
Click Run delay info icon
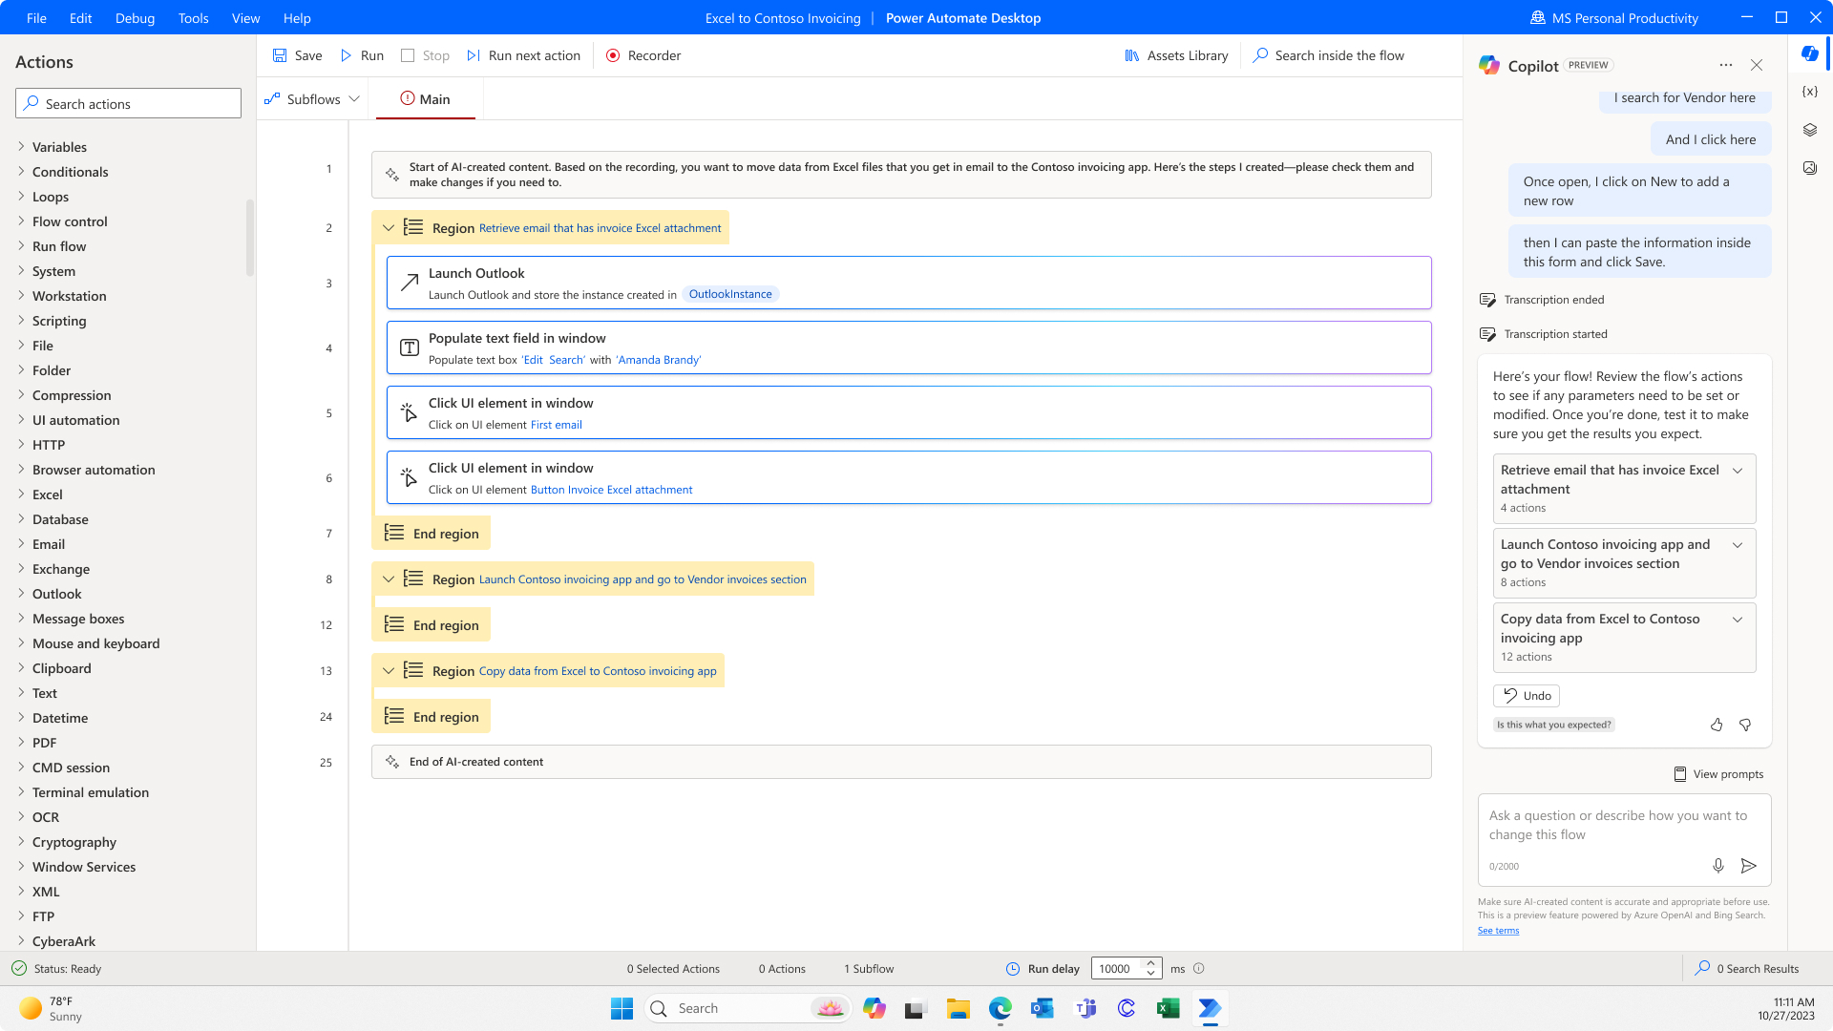(x=1199, y=968)
